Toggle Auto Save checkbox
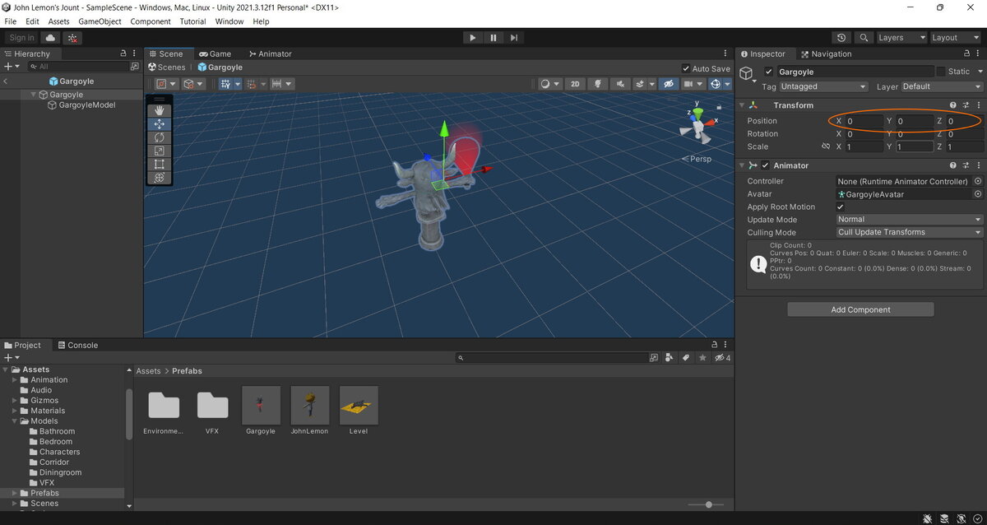 pos(686,69)
